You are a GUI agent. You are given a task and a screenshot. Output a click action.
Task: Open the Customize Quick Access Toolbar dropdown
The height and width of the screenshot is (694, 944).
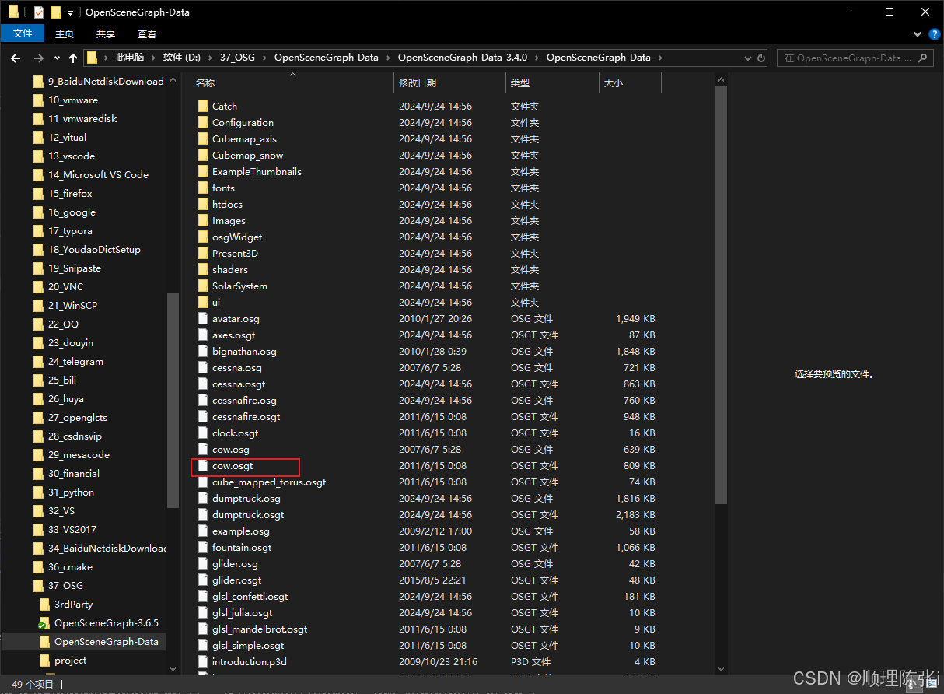70,12
